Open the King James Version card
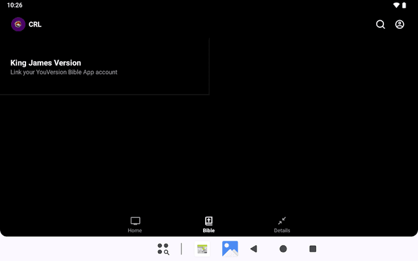This screenshot has height=261, width=418. click(104, 67)
